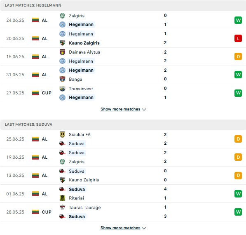This screenshot has height=235, width=246.
Task: Click the Siauliai FA club crest
Action: [63, 134]
